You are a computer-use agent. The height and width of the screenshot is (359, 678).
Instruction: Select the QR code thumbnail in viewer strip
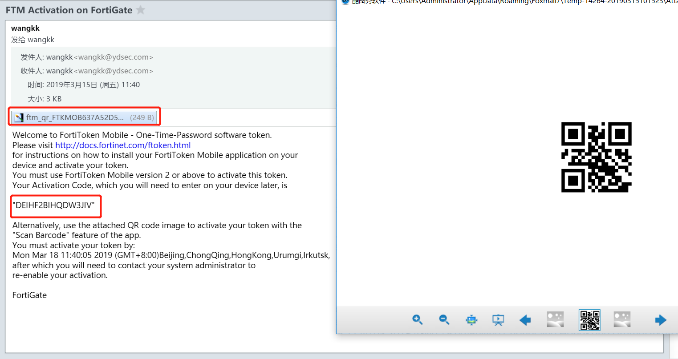tap(589, 320)
